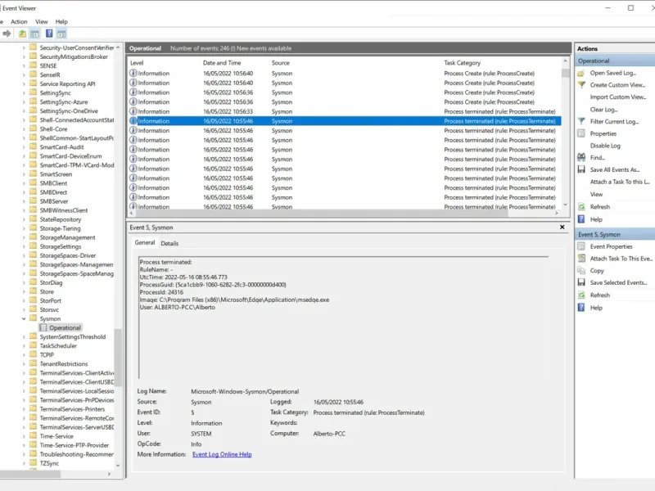Screen dimensions: 655x491
Task: Click the tree pane vertical scrollbar thumb
Action: [x=118, y=358]
